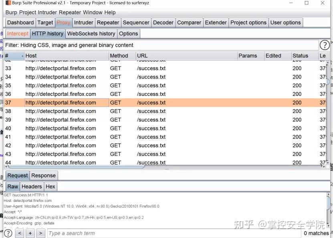Sort history by URL column header
Image resolution: width=333 pixels, height=238 pixels.
(186, 56)
